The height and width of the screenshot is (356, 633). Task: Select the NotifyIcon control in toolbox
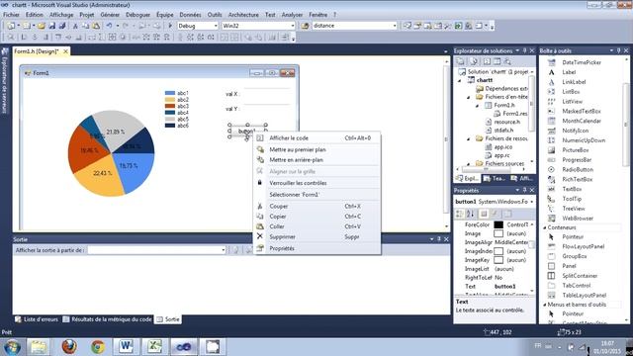point(575,131)
